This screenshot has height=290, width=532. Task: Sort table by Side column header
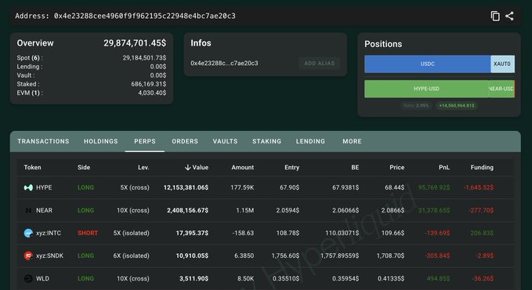[x=84, y=168]
